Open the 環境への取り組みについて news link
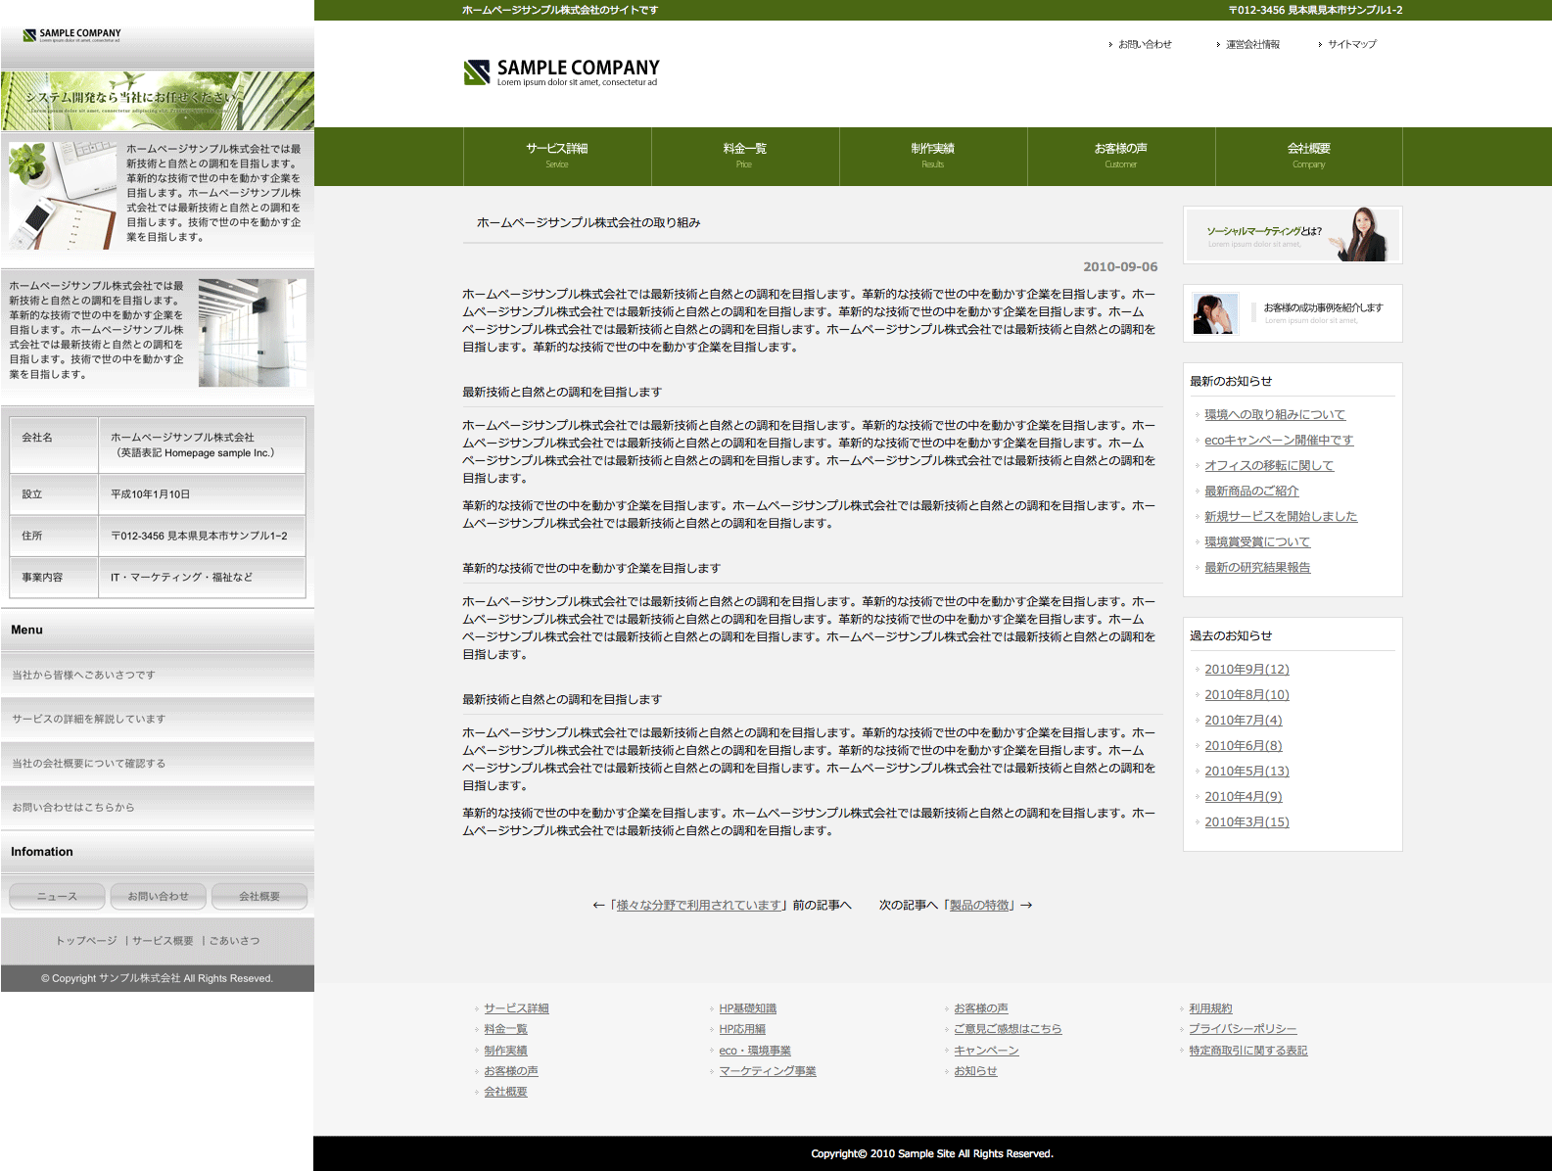The width and height of the screenshot is (1552, 1171). coord(1274,415)
